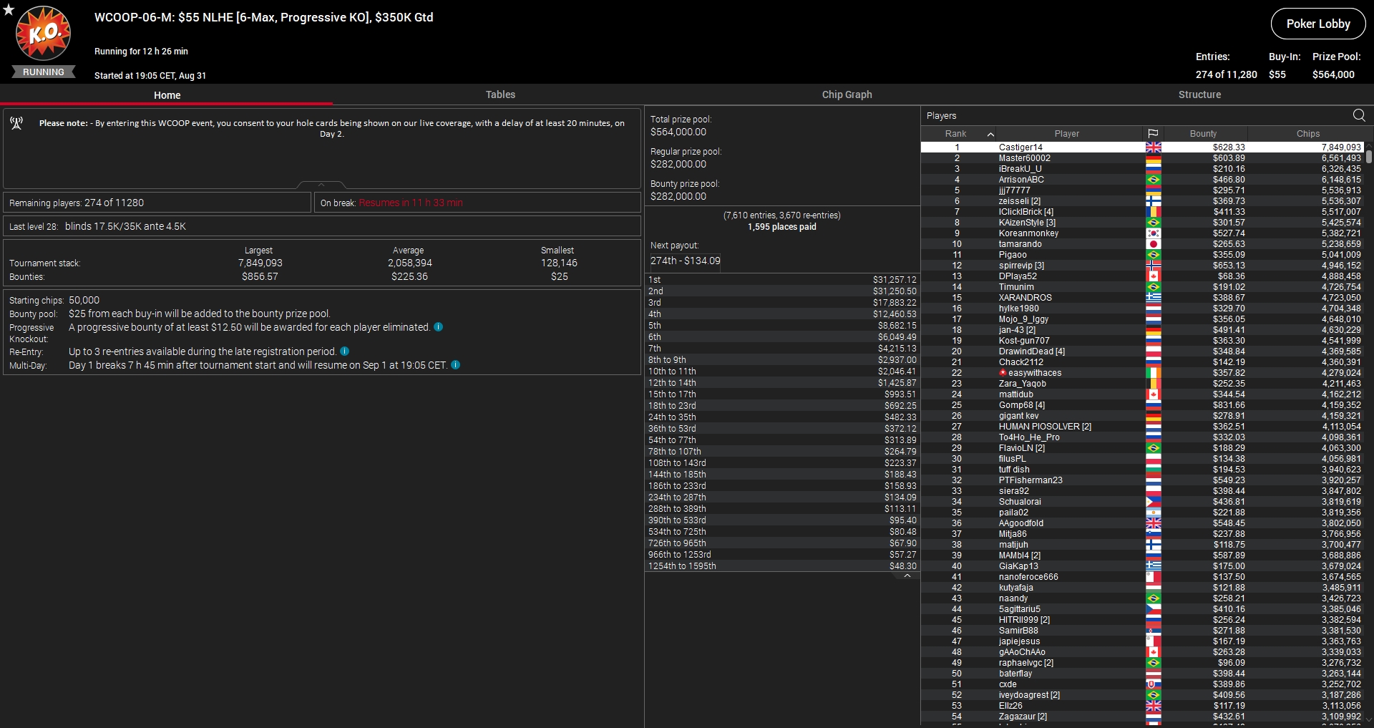Viewport: 1374px width, 728px height.
Task: Click the 2nd place payout row
Action: (x=782, y=291)
